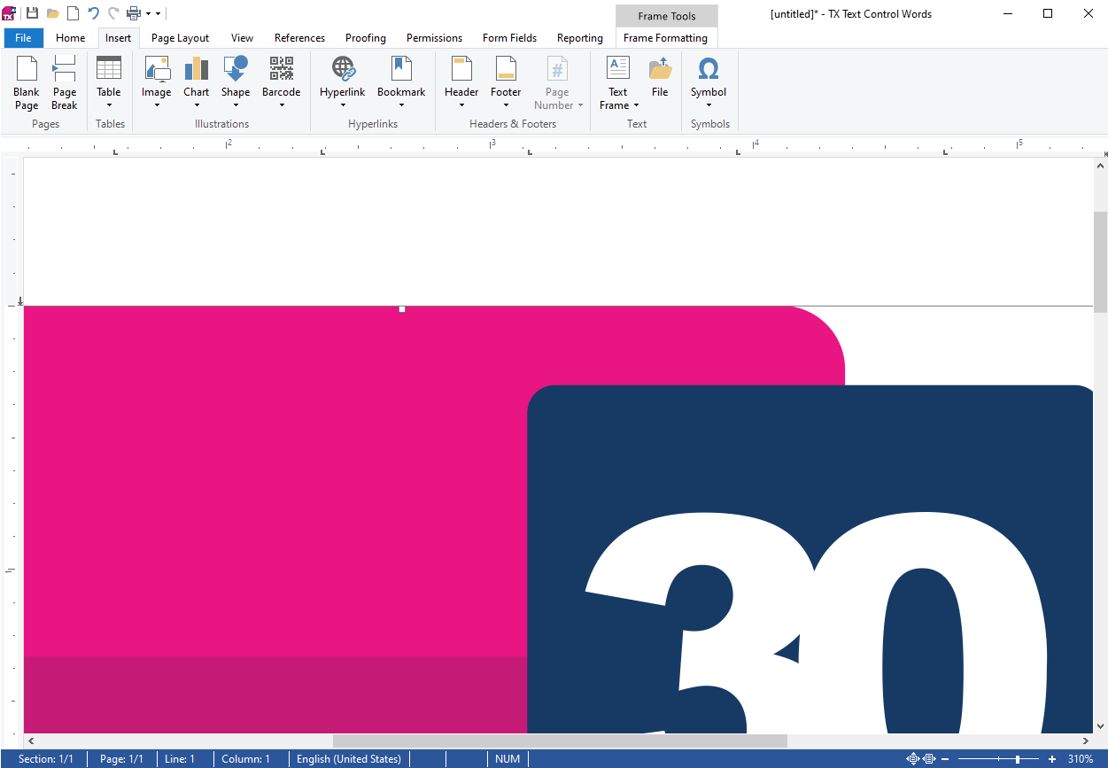The height and width of the screenshot is (768, 1108).
Task: Click the New document icon in quick access toolbar
Action: coord(74,13)
